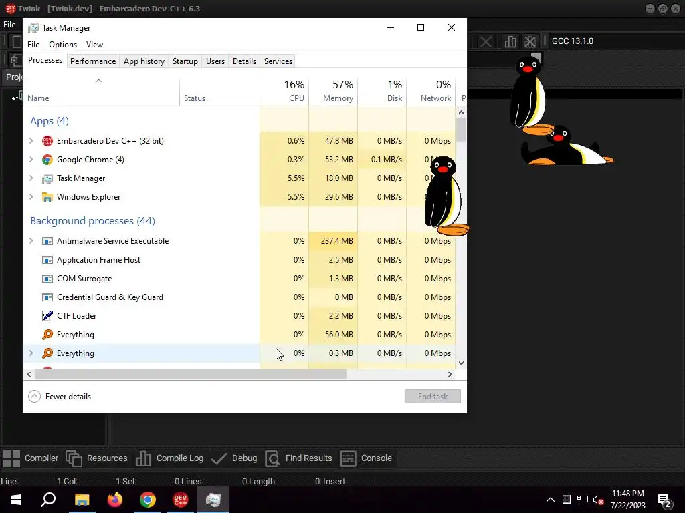This screenshot has width=685, height=513.
Task: Click horizontal scrollbar right arrow
Action: pos(450,374)
